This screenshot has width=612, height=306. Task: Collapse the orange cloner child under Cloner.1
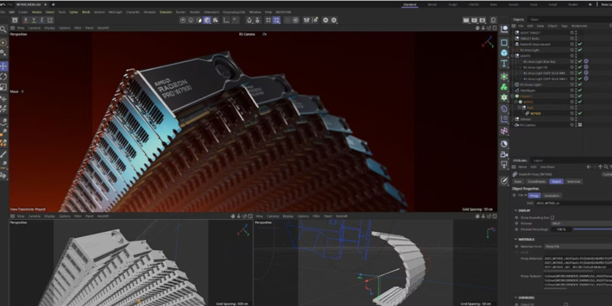click(x=516, y=102)
